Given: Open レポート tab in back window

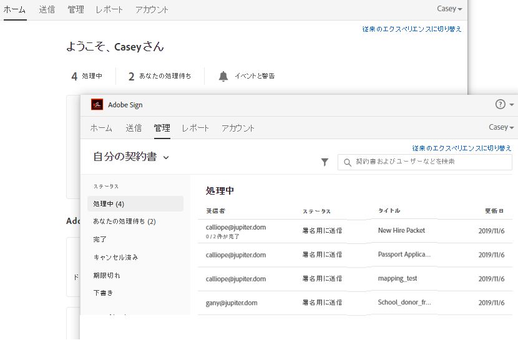Looking at the screenshot, I should point(109,9).
